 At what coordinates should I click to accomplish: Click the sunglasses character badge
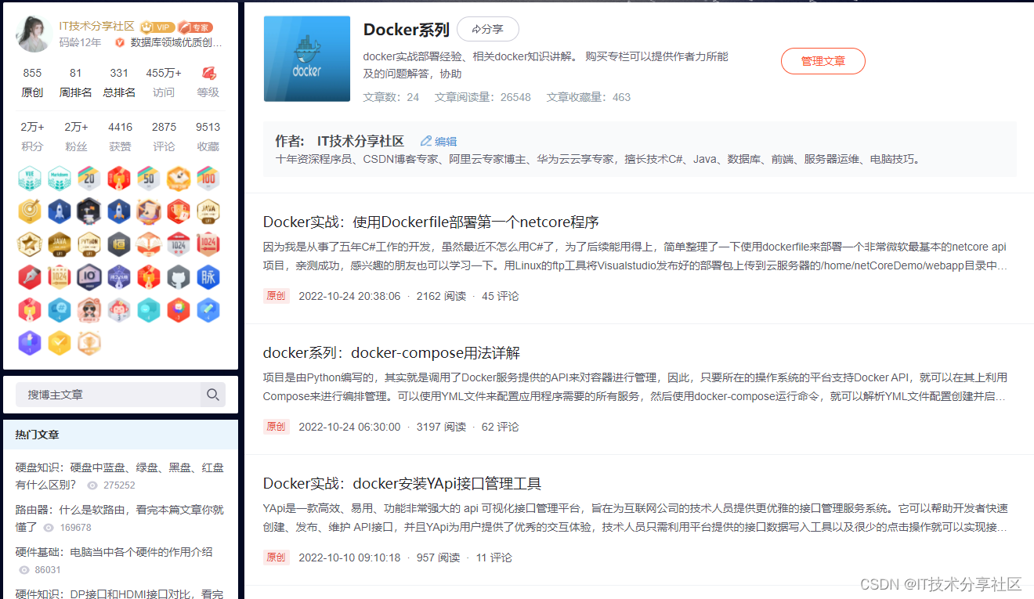(x=90, y=310)
